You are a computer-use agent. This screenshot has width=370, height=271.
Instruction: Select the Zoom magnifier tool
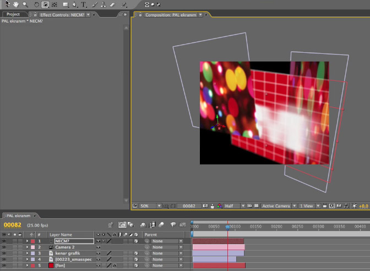[x=25, y=4]
